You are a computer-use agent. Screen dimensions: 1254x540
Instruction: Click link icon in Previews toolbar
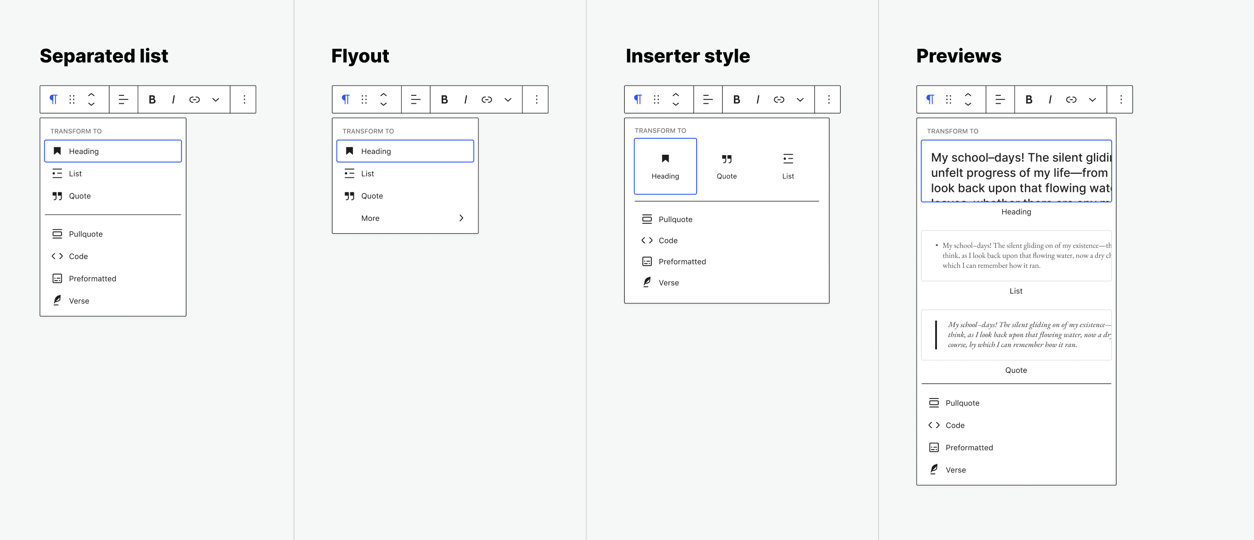(1071, 99)
